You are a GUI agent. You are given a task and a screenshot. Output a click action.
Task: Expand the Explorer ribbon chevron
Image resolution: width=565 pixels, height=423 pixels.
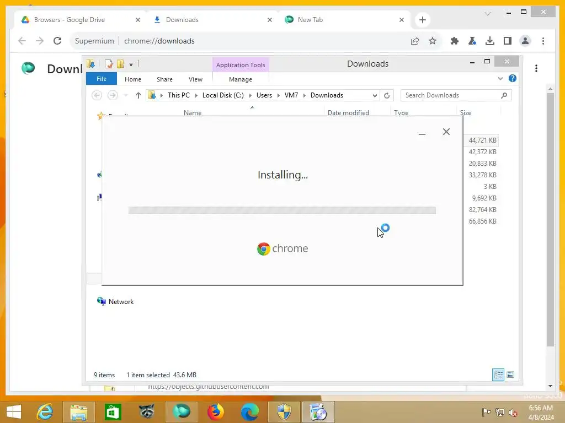[500, 78]
